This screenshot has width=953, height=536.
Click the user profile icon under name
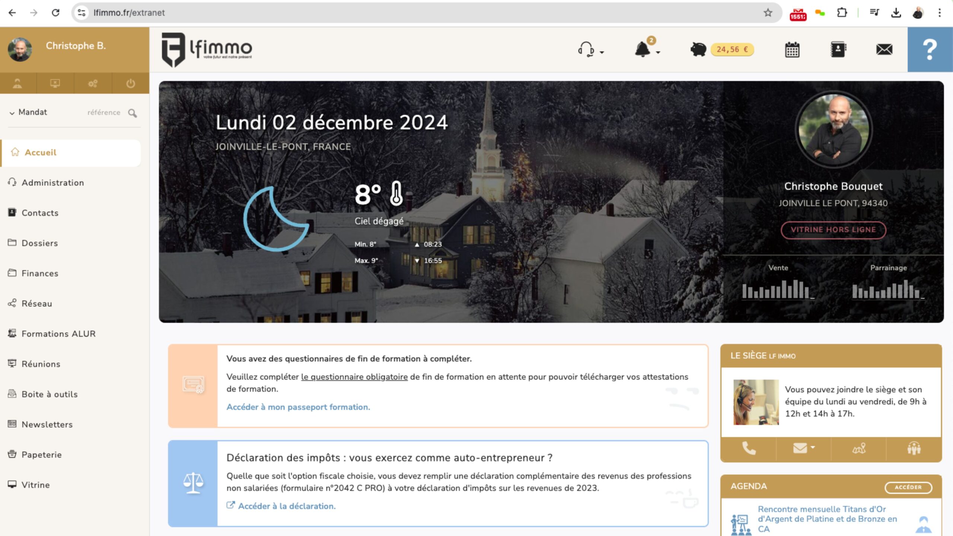[17, 83]
